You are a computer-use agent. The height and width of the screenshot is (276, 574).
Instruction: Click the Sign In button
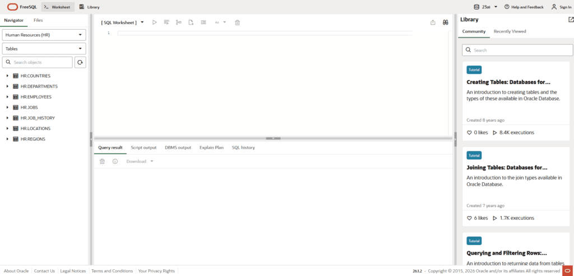[561, 7]
